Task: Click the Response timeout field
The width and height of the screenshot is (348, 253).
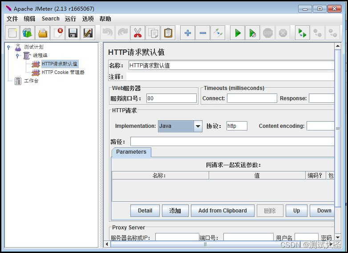Action: click(x=322, y=98)
